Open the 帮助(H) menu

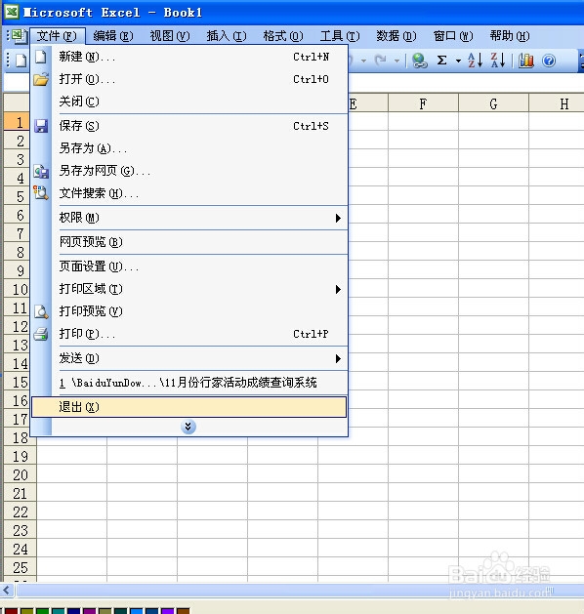point(510,36)
